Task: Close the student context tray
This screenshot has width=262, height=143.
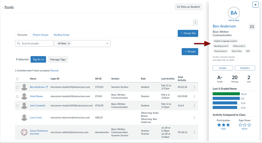Action: coord(255,5)
